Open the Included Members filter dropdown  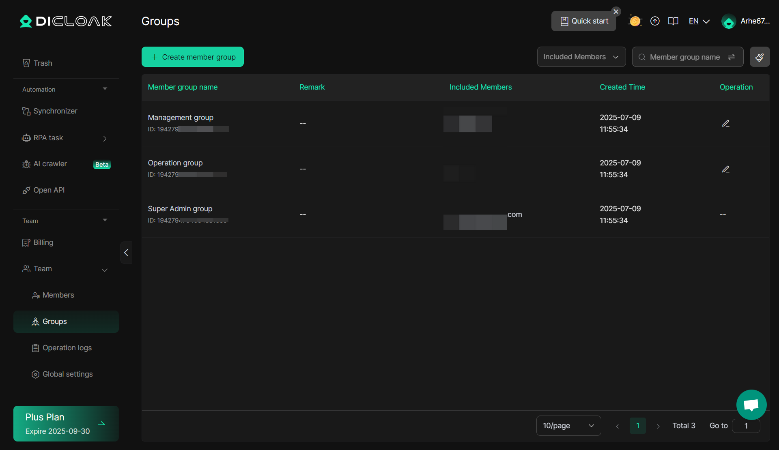[x=581, y=57]
